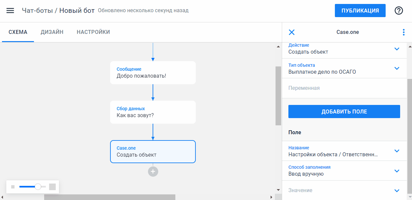Open the Тип объекта dropdown
This screenshot has width=412, height=200.
click(344, 68)
